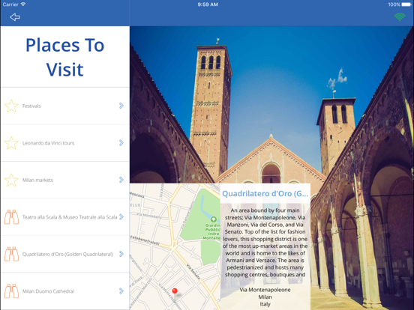Screen dimensions: 414x310
Task: Tap the Via Montenapoleone address line
Action: pyautogui.click(x=265, y=290)
